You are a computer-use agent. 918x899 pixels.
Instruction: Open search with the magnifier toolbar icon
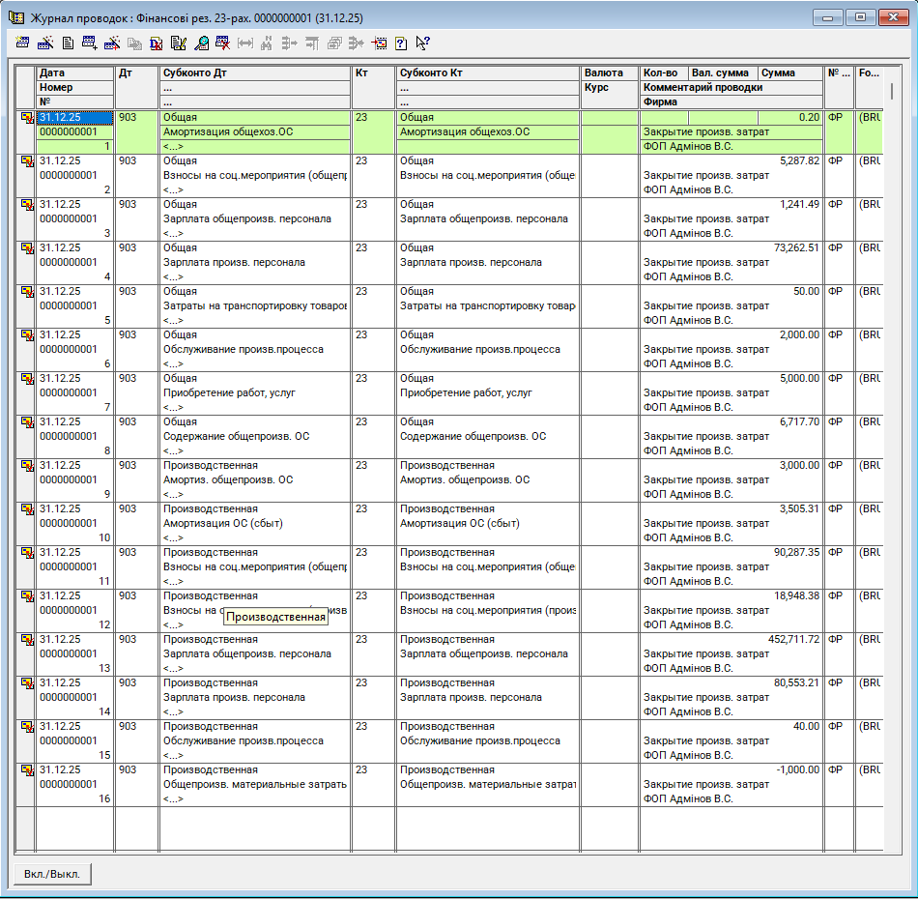201,43
